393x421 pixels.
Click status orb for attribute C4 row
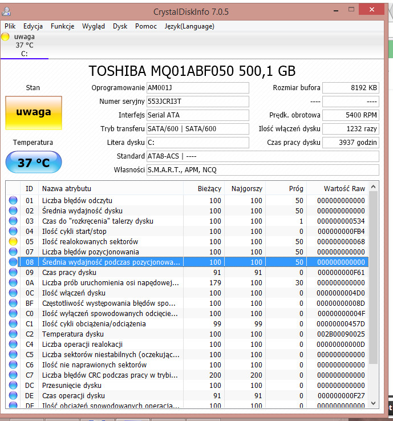coord(13,344)
